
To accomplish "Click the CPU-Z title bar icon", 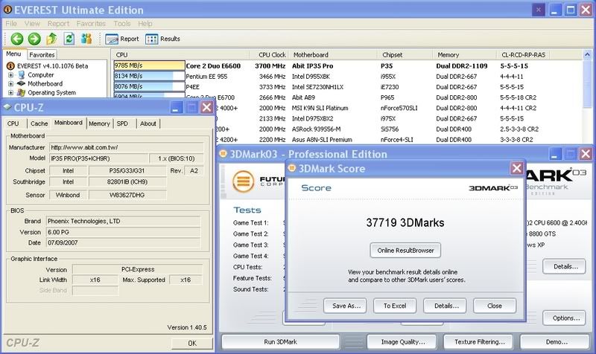I will 7,107.
